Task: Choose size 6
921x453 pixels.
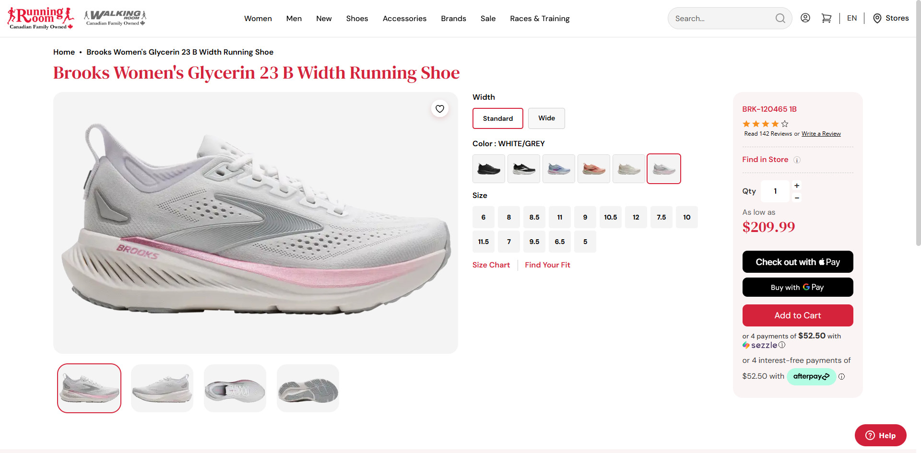Action: point(484,217)
